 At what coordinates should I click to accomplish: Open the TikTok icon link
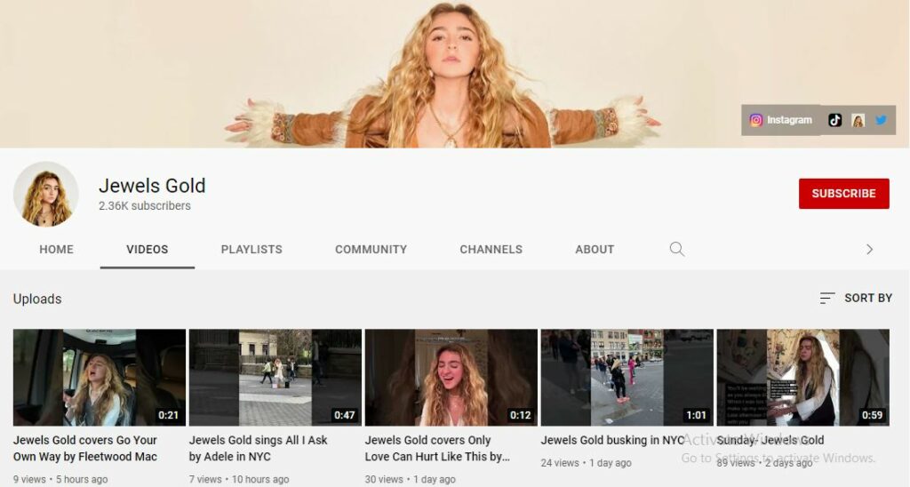[834, 120]
